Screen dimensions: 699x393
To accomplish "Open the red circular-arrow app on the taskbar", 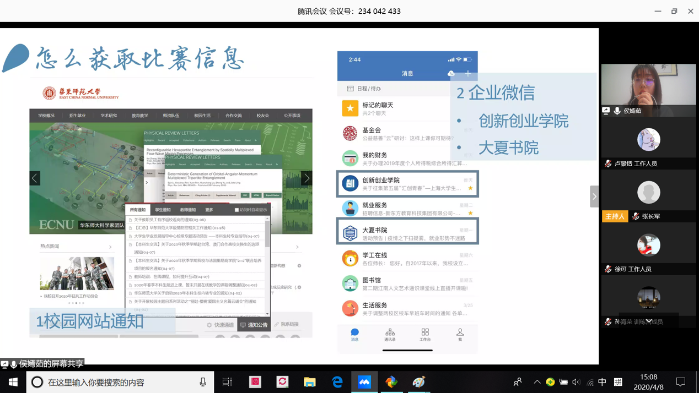I will coord(282,381).
